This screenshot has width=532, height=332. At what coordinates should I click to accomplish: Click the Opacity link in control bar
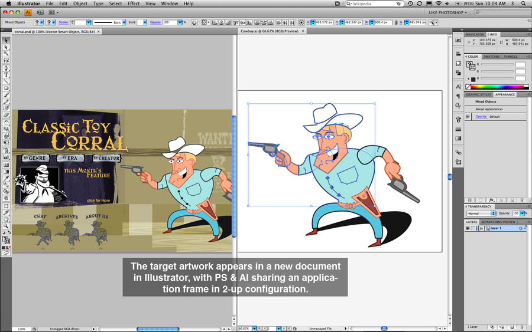(x=155, y=22)
